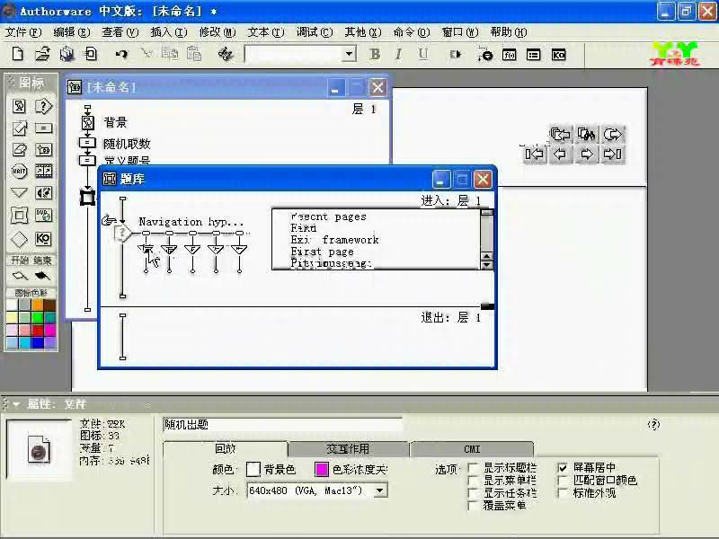The width and height of the screenshot is (719, 539).
Task: Select the Framework icon in palette
Action: point(19,215)
